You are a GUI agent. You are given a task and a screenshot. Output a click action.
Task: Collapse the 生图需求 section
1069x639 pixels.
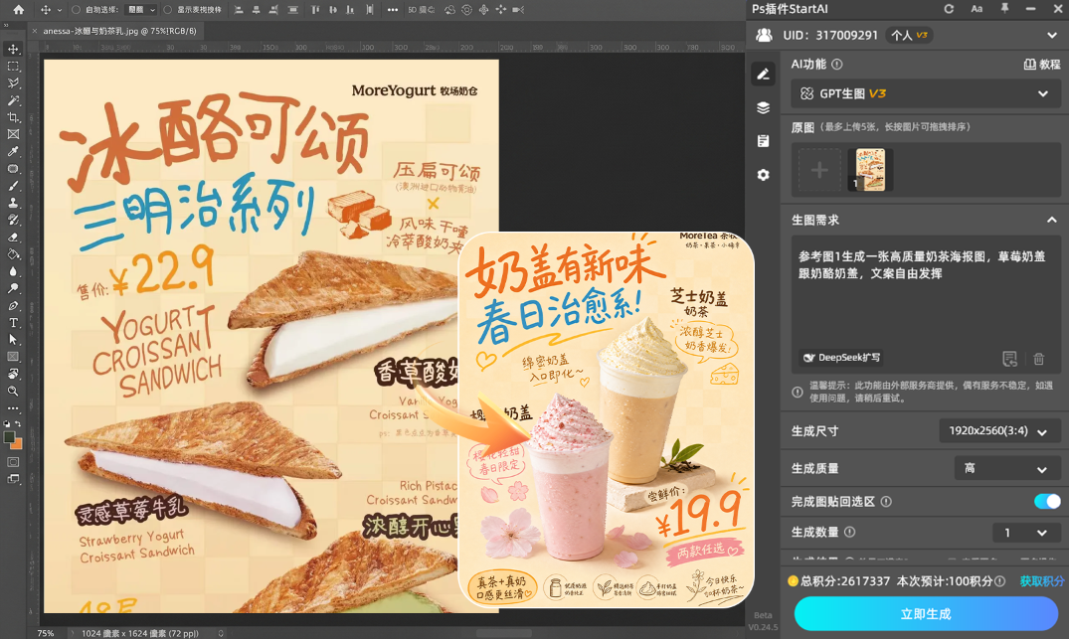[x=1052, y=220]
